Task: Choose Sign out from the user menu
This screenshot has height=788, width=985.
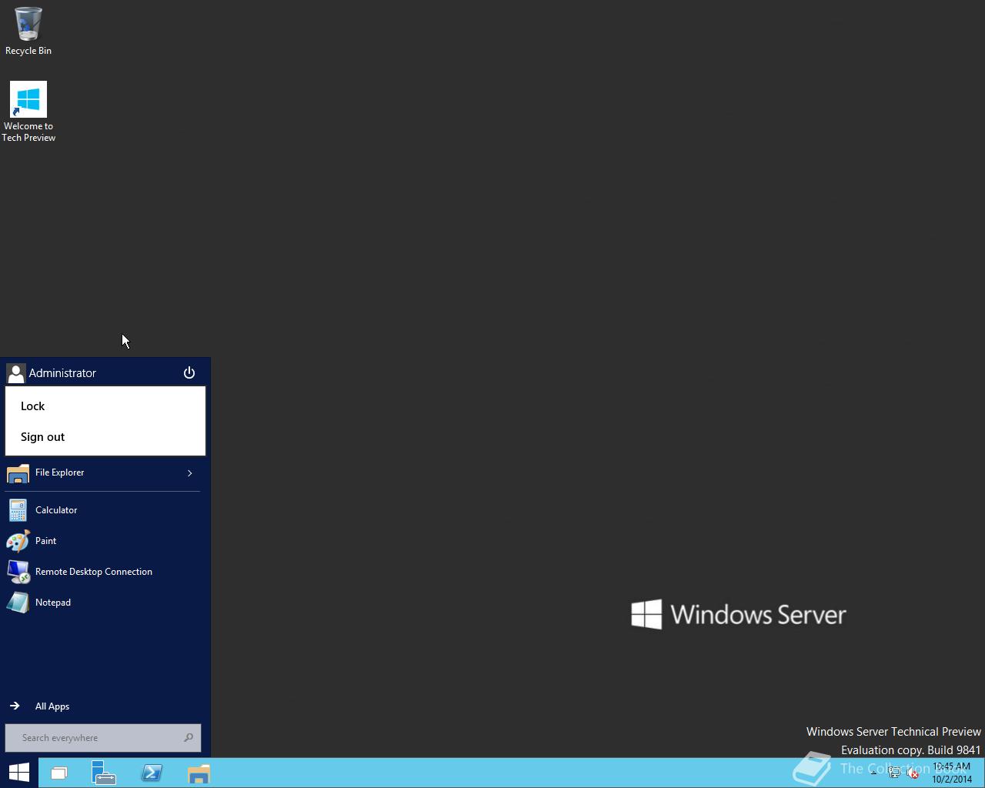Action: click(x=105, y=437)
